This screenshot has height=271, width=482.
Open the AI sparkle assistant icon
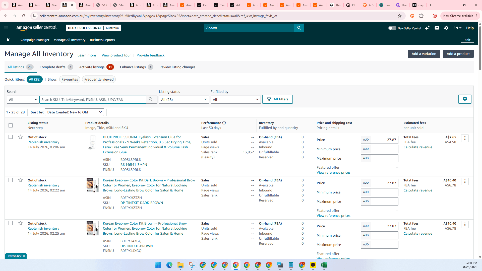tap(427, 28)
